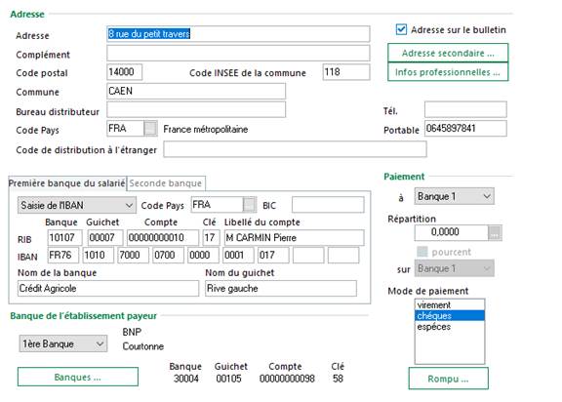Click the IBAN FR76 field
The width and height of the screenshot is (562, 402).
(x=62, y=255)
